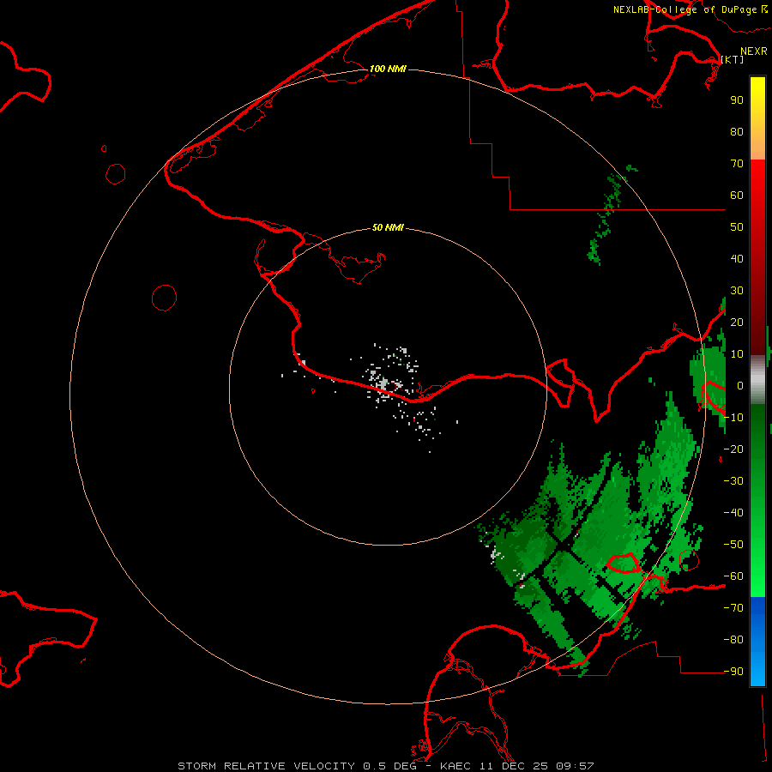Click the -80 value on velocity scale
Screen dimensions: 772x772
(x=733, y=640)
